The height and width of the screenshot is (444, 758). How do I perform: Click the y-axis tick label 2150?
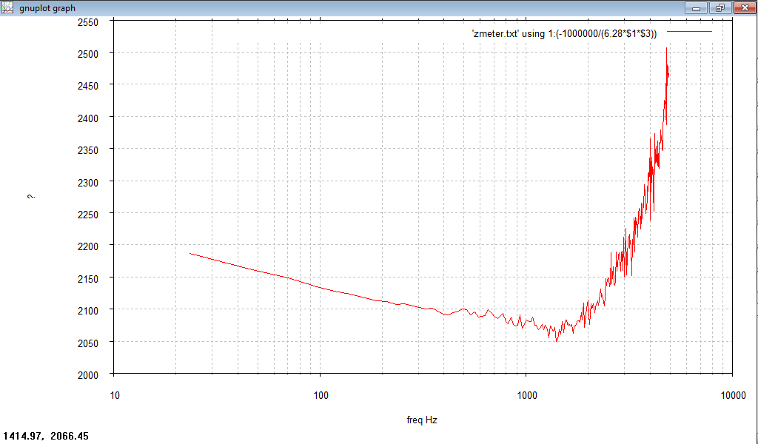88,279
